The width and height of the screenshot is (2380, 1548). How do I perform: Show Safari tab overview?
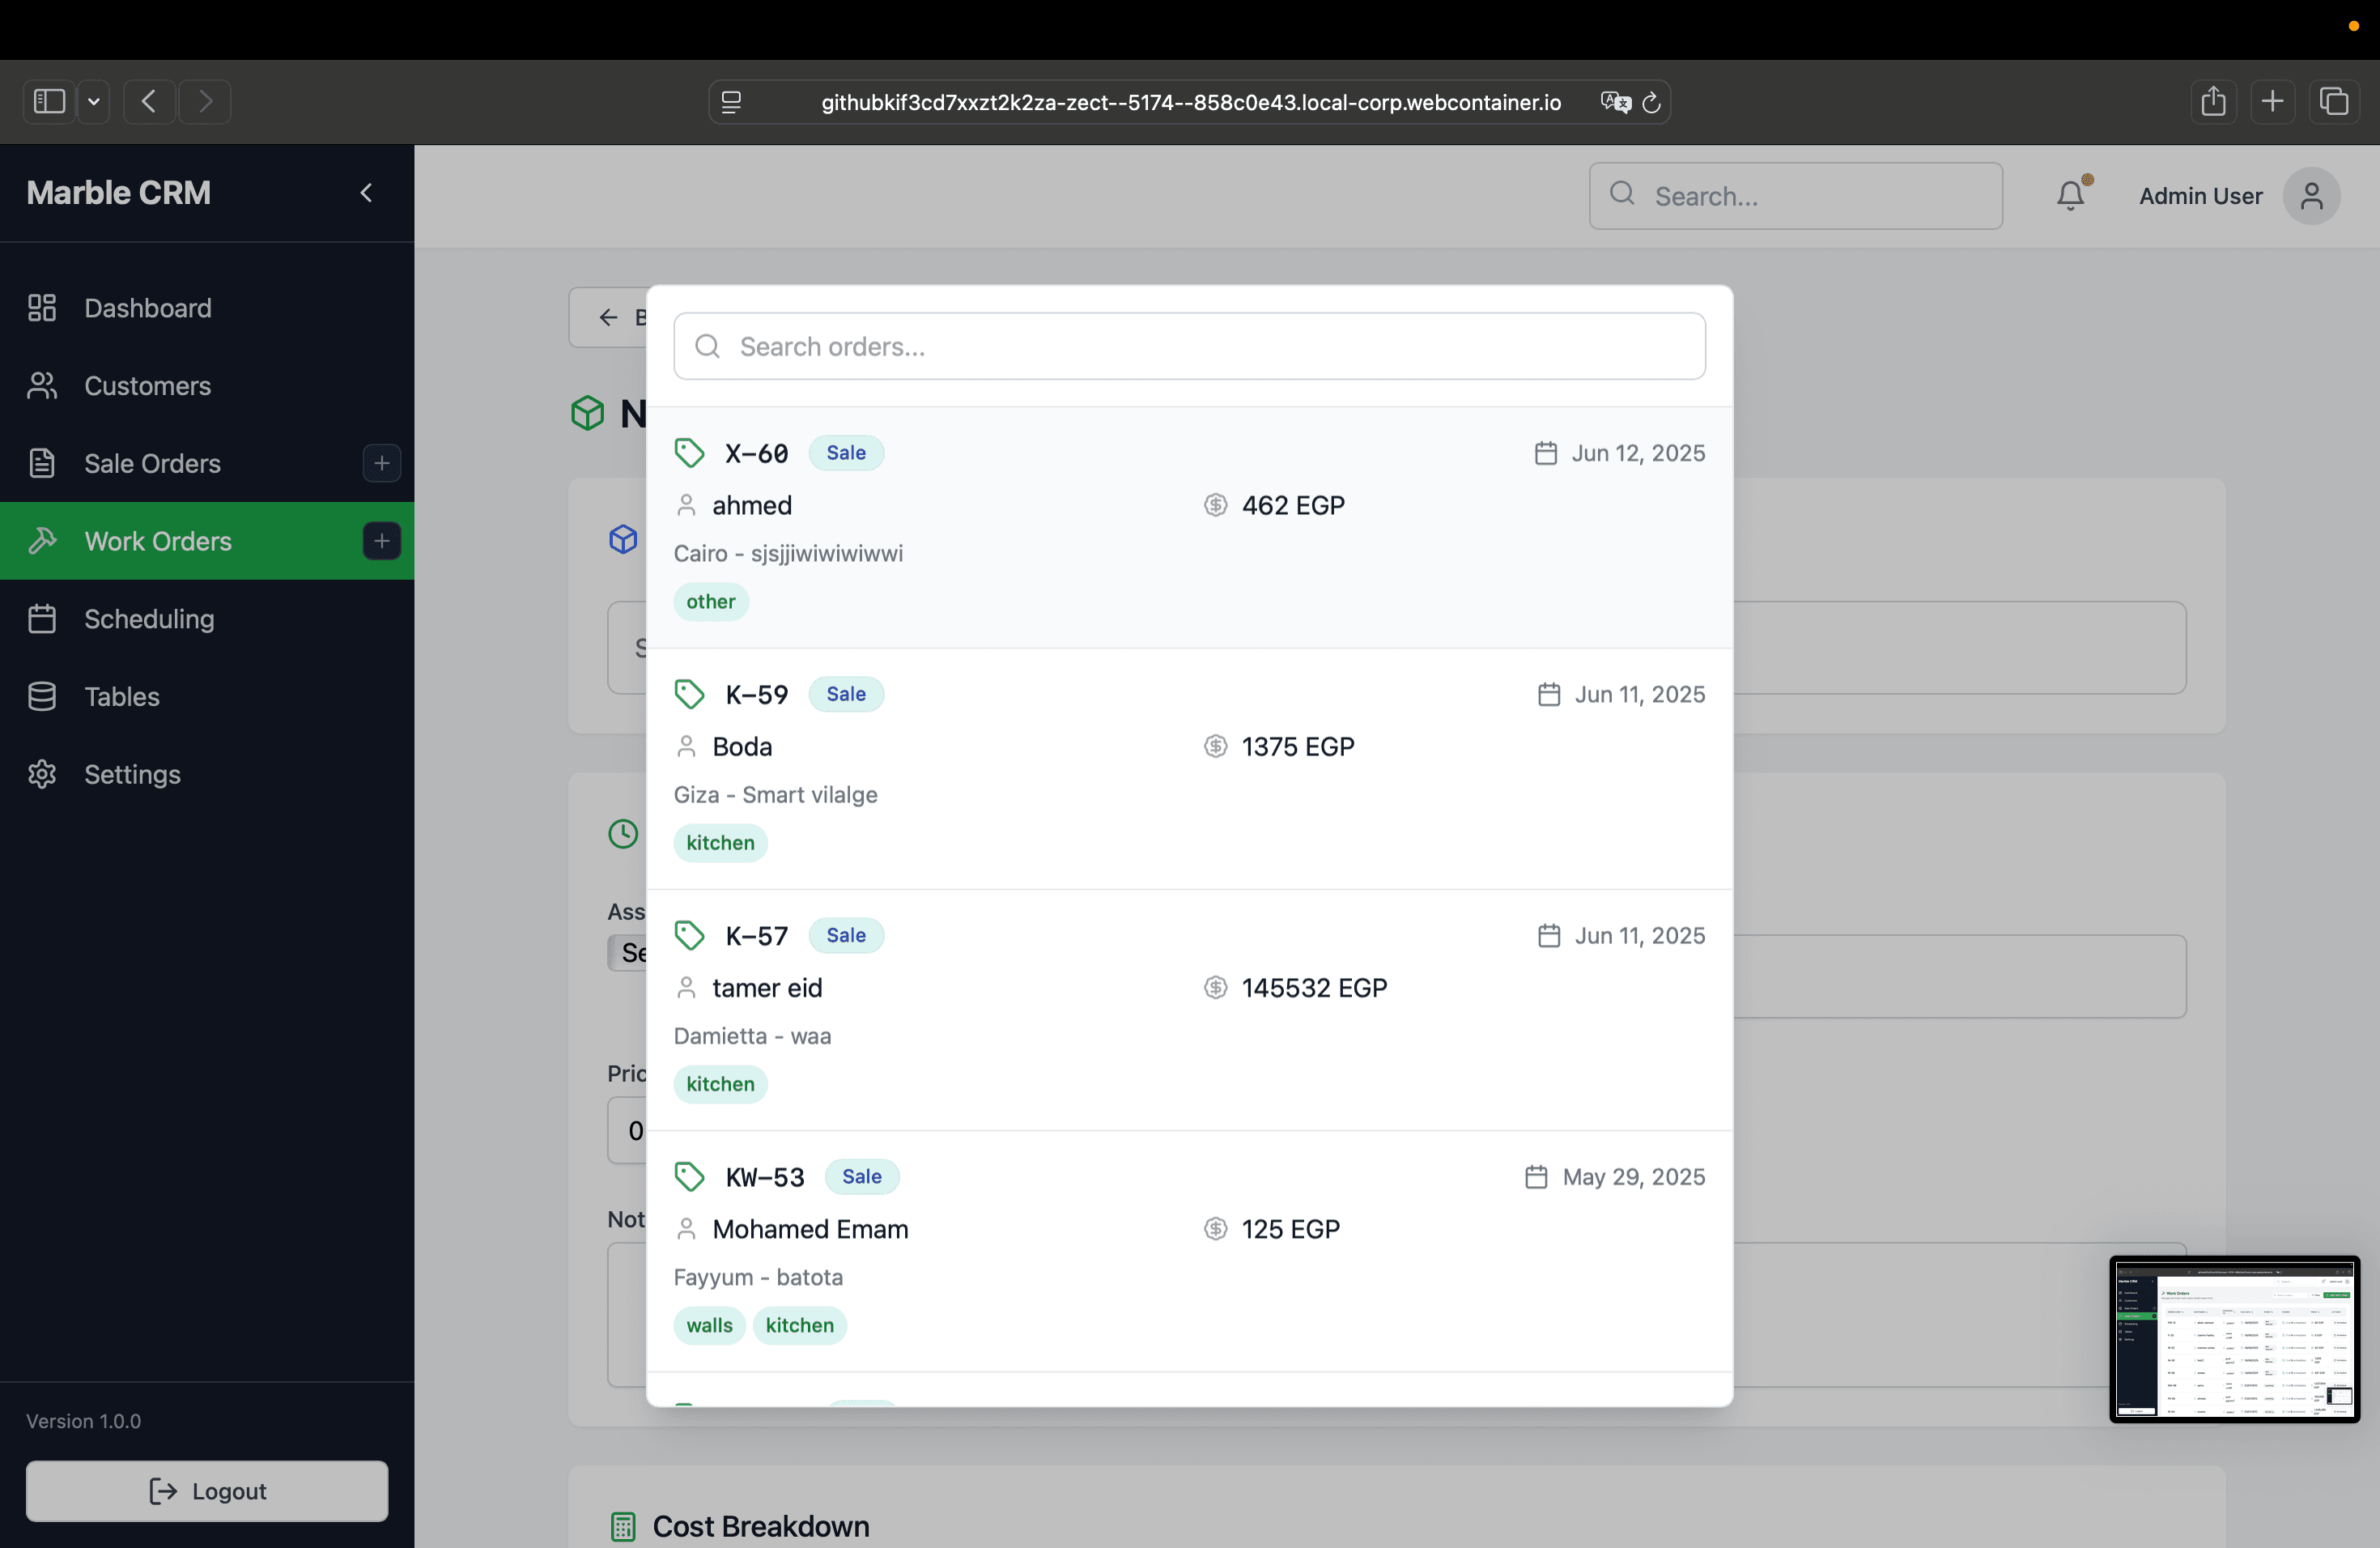(x=2333, y=102)
